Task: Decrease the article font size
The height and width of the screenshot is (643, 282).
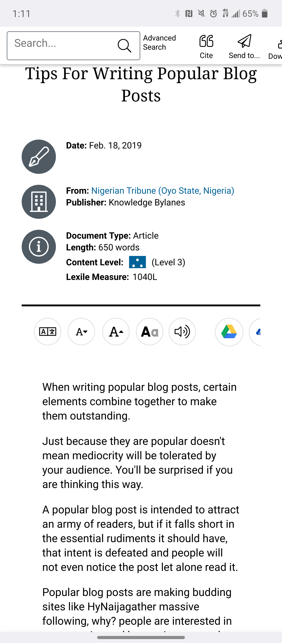Action: pyautogui.click(x=81, y=332)
